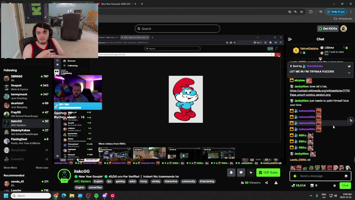This screenshot has height=200, width=355.
Task: Open zondo_41 recommended channel
Action: click(x=26, y=183)
